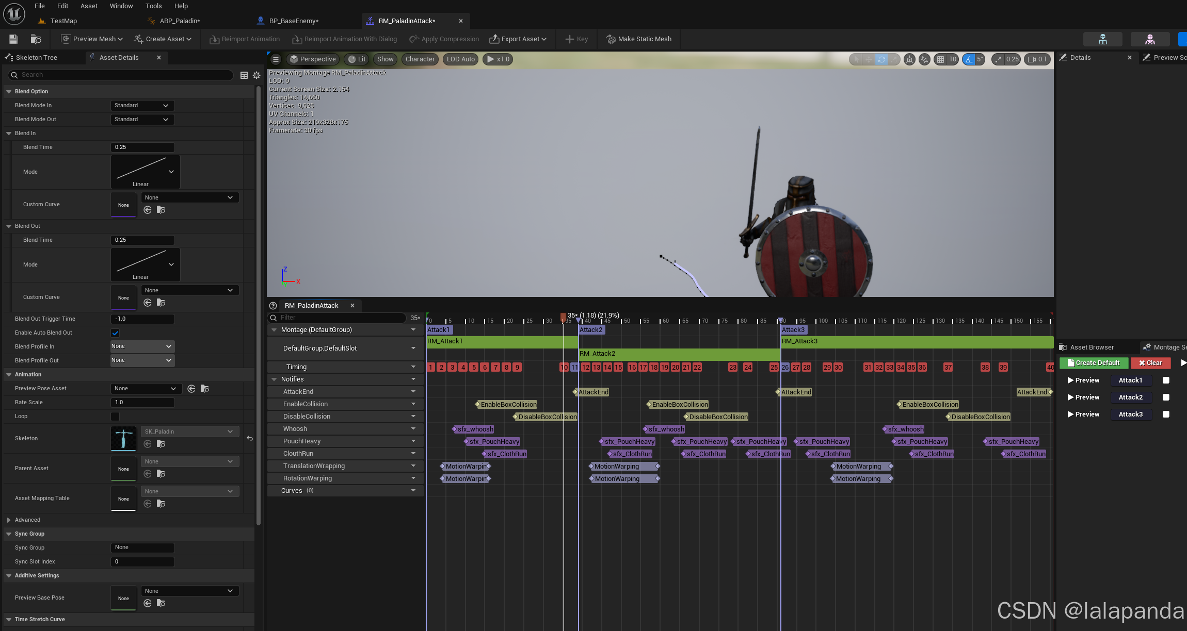Click Make Static Mesh toolbar button
1187x631 pixels.
(x=638, y=39)
